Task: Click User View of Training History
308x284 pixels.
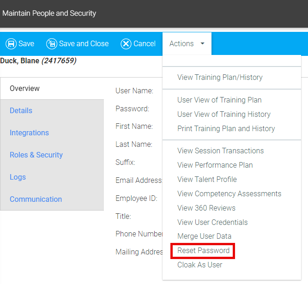Action: click(x=224, y=114)
